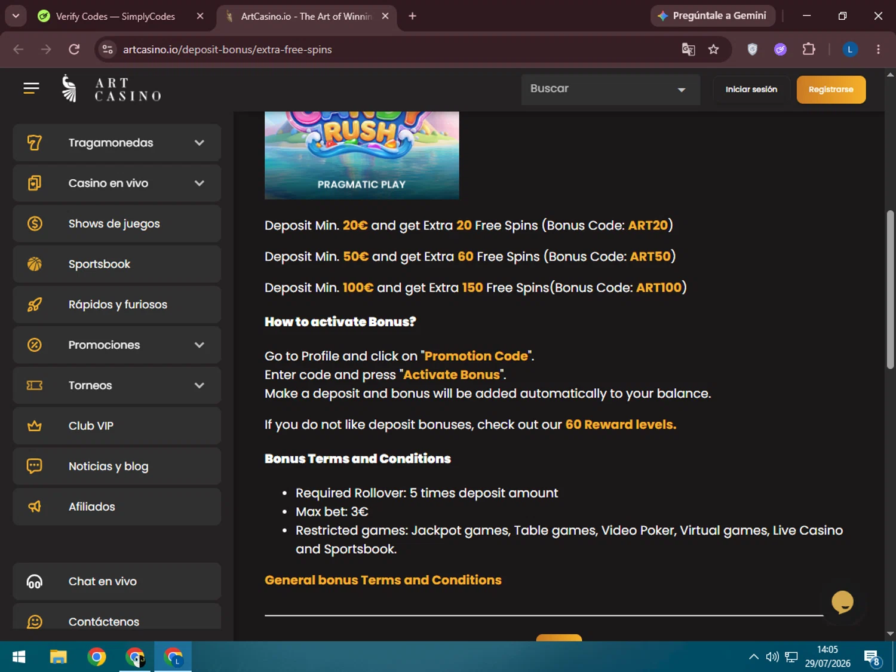The width and height of the screenshot is (896, 672).
Task: Open the Chrome profile L avatar
Action: 850,50
